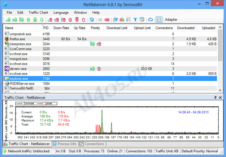226x157 pixels.
Task: Click the outlined hollow red upload arrow
Action: pyautogui.click(x=84, y=20)
